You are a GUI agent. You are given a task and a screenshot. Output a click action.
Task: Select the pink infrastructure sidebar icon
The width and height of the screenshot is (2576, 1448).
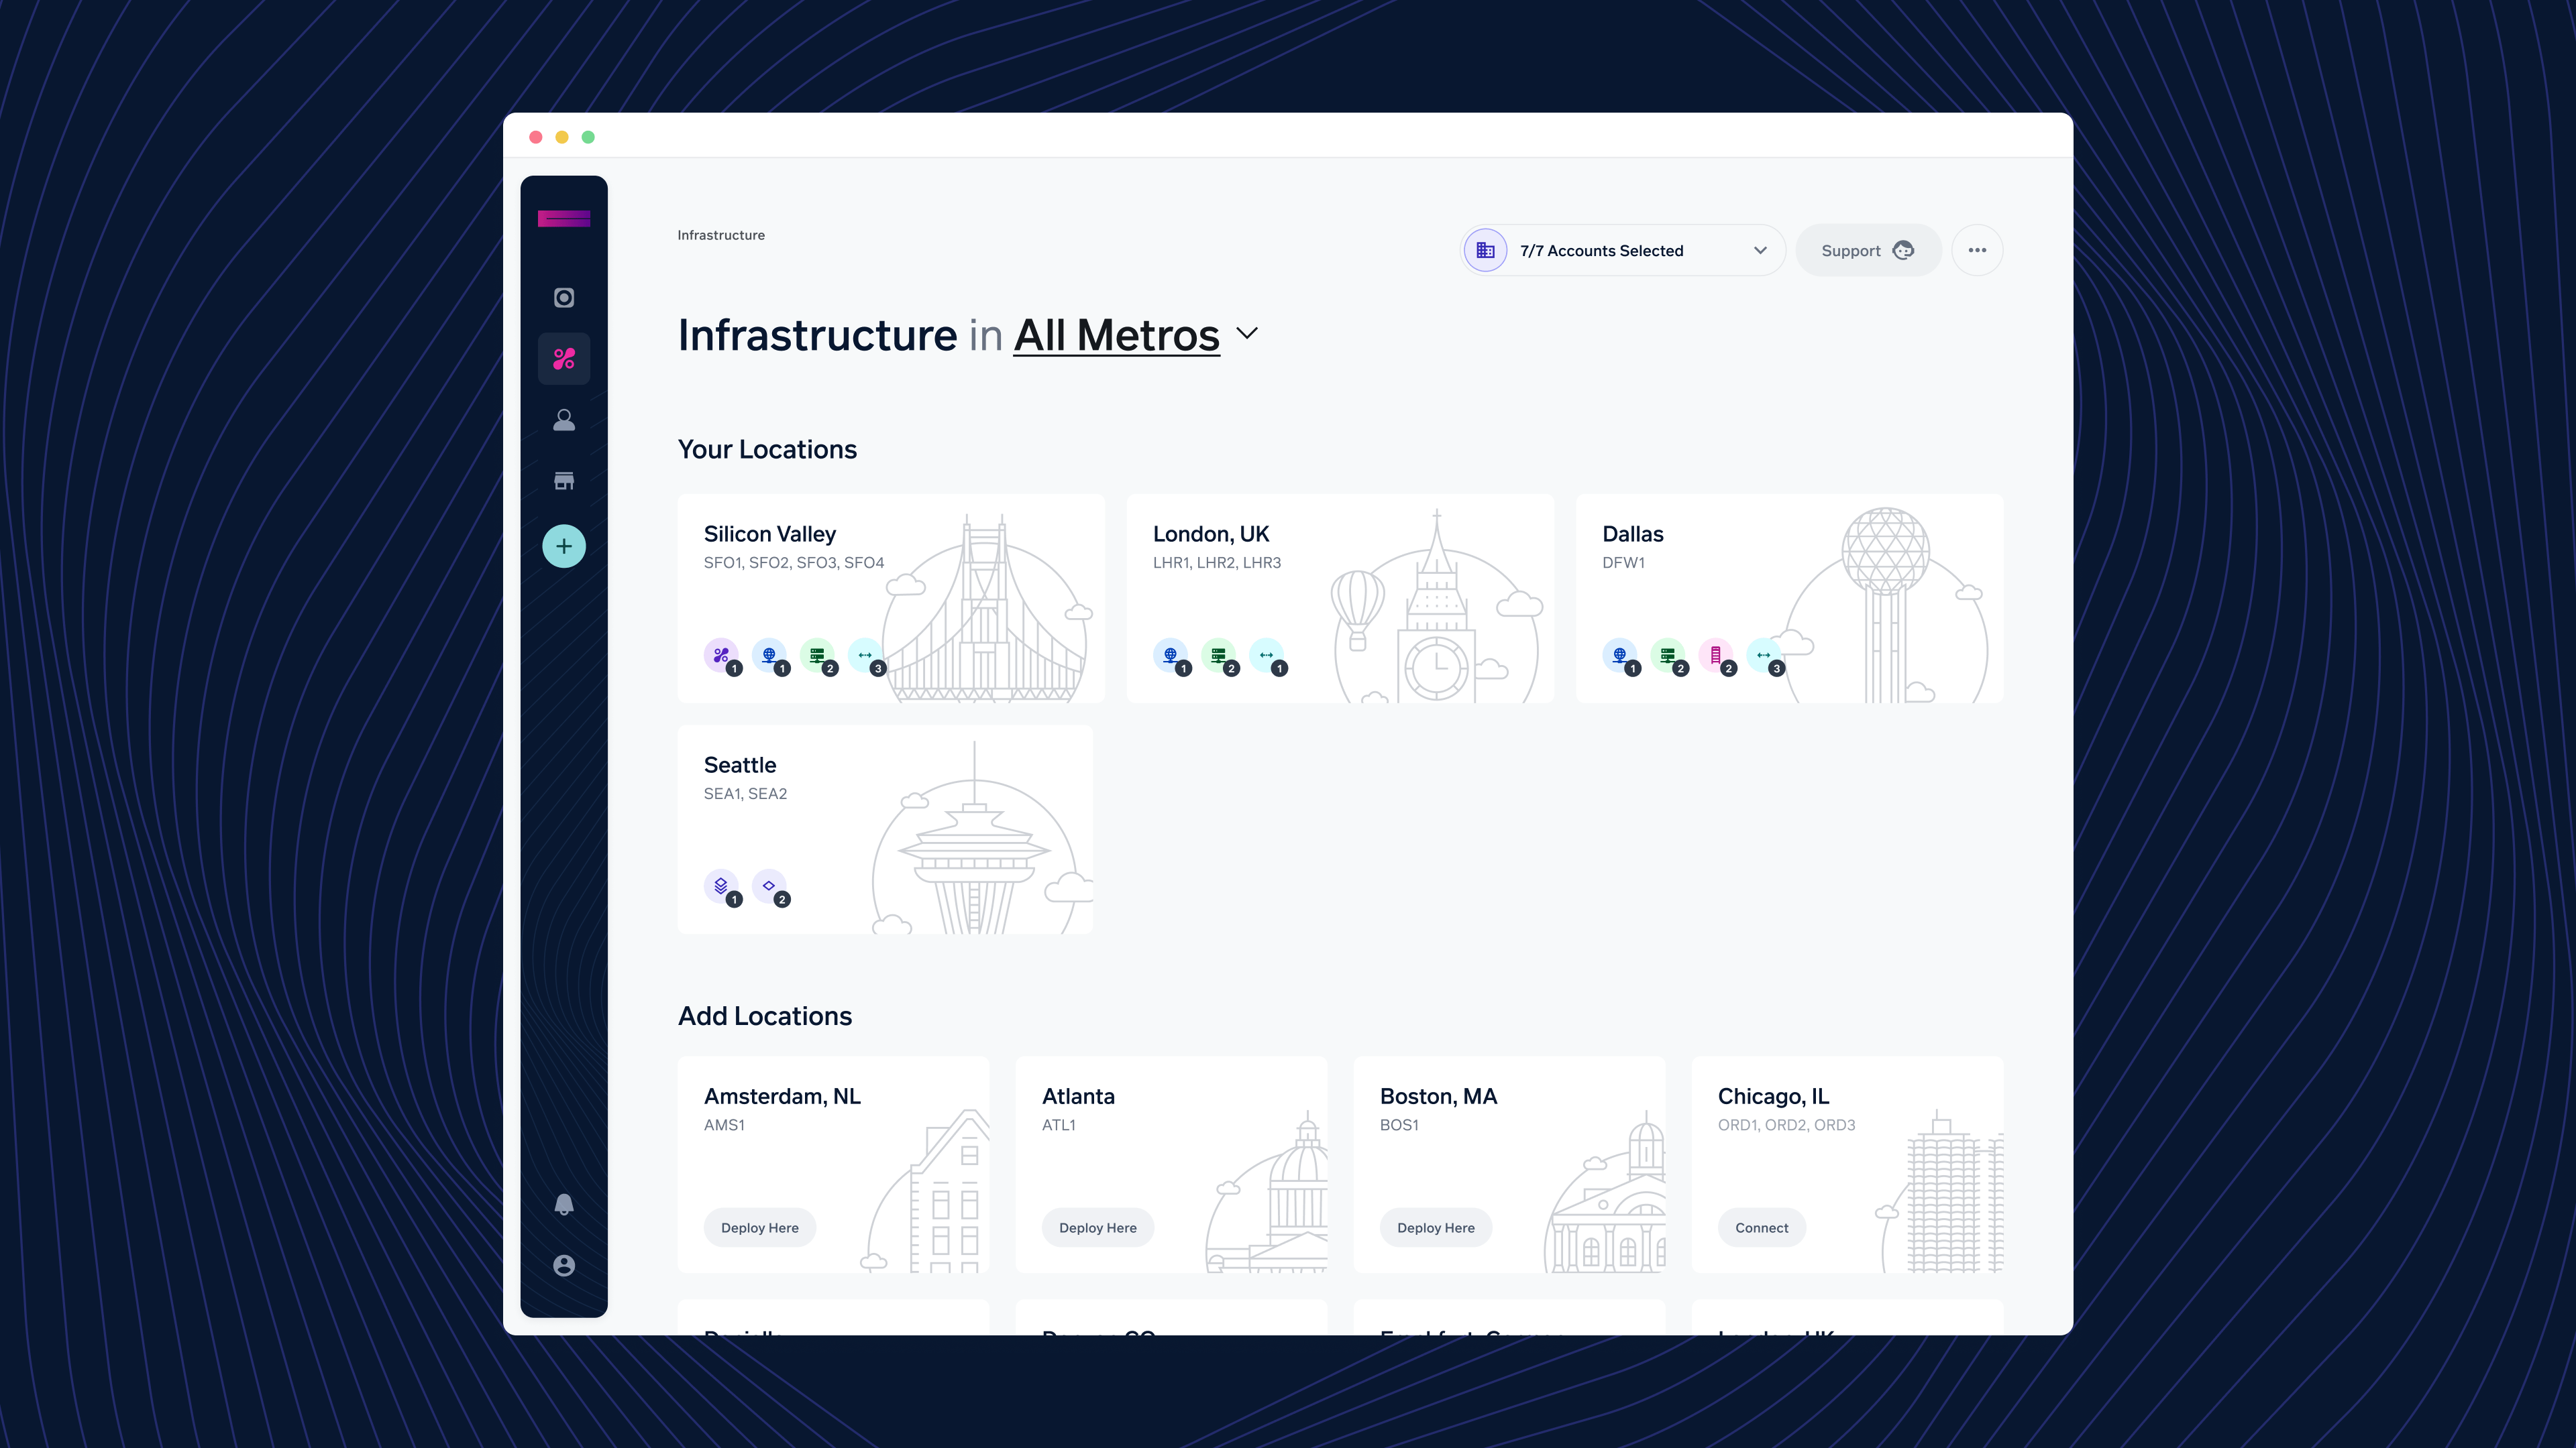click(x=564, y=359)
